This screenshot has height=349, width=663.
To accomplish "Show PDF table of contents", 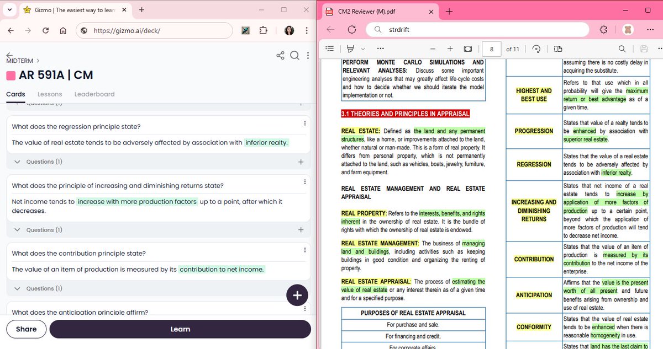I will pos(329,49).
